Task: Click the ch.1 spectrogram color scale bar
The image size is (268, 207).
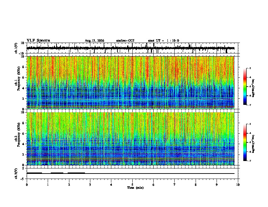Action: pos(245,87)
